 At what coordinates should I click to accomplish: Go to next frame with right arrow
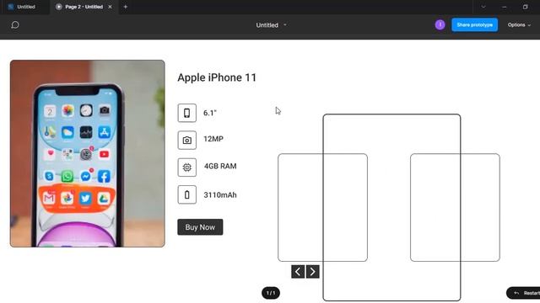(x=313, y=272)
